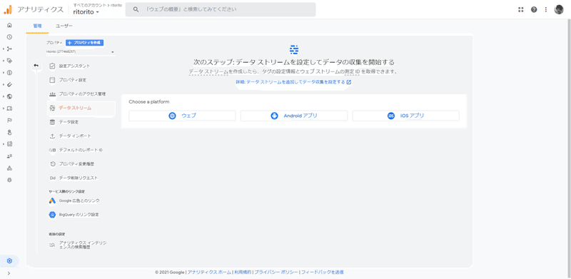Switch to the Admin (管理) tab
Screen dimensions: 571x279
tap(38, 26)
